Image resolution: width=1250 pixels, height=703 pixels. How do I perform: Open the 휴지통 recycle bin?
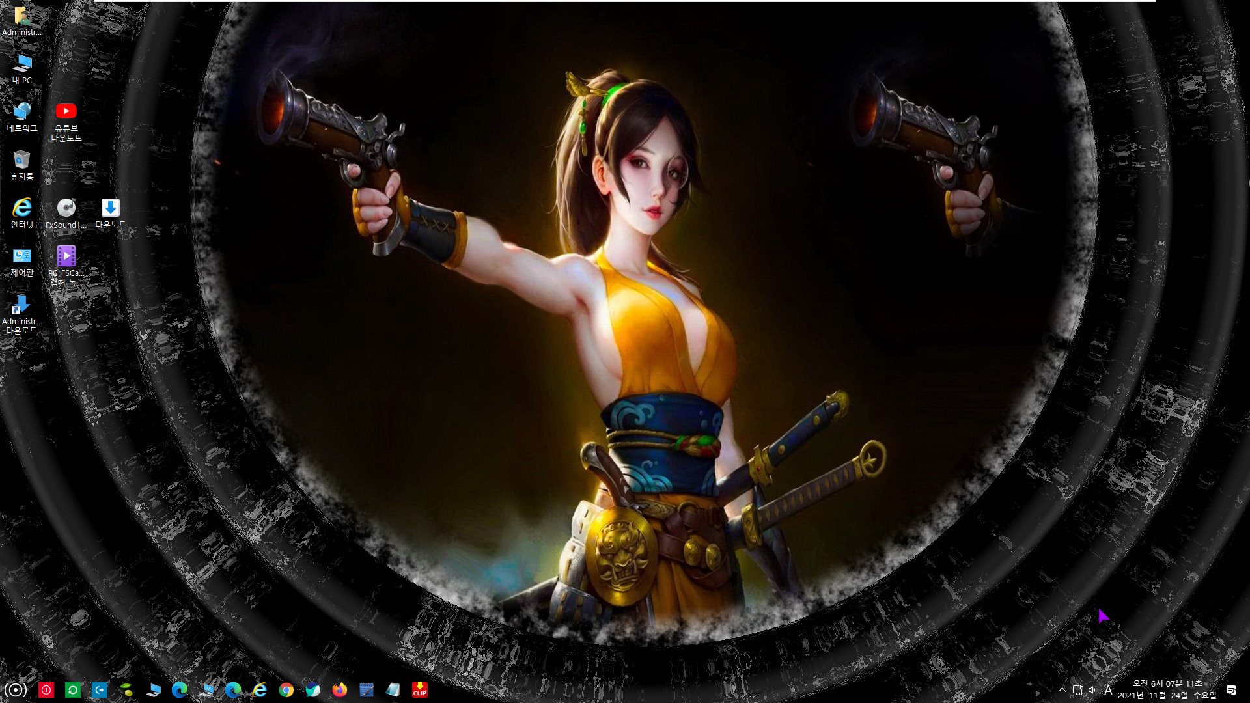click(x=21, y=165)
